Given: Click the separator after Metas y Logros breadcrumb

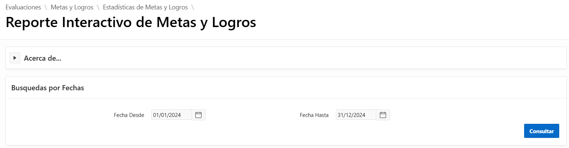Looking at the screenshot, I should pos(98,7).
